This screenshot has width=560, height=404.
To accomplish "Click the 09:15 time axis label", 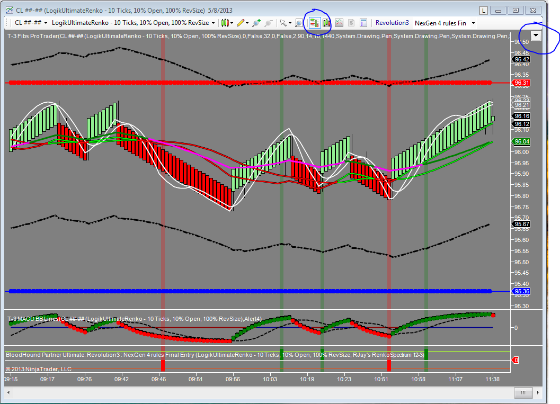I will pos(11,379).
